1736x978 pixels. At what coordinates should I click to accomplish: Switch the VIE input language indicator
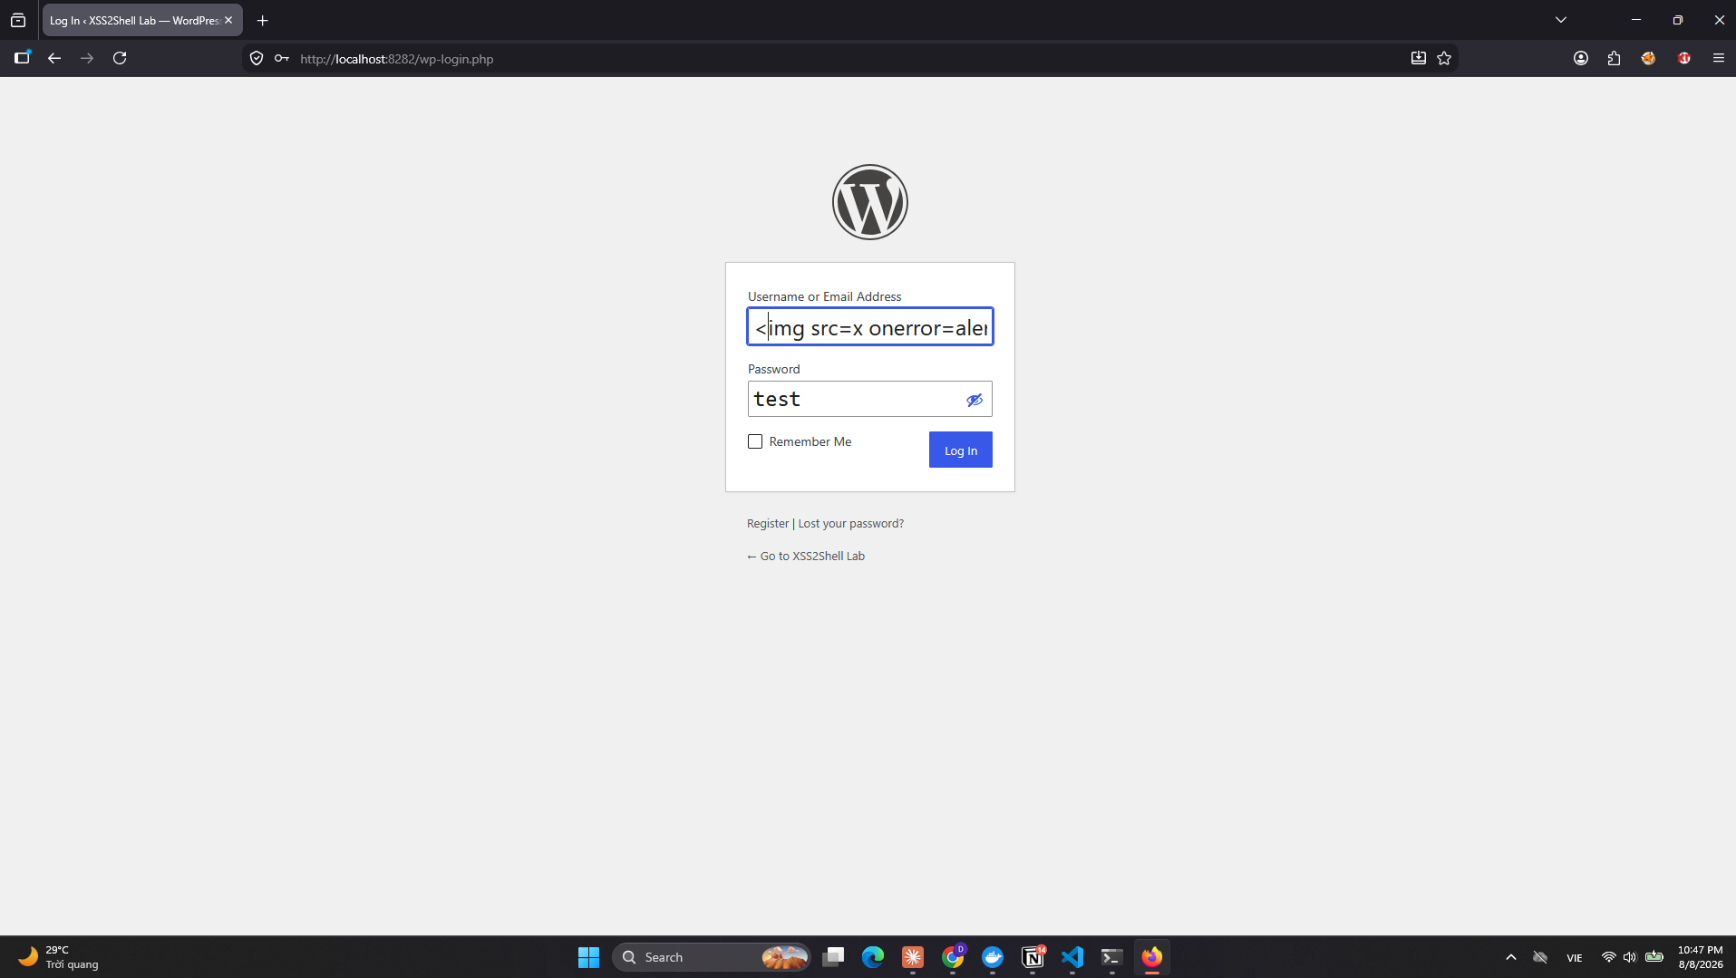(1575, 958)
